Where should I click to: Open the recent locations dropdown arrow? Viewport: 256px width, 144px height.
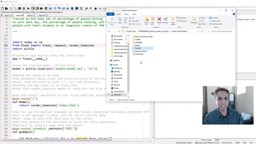pos(116,31)
